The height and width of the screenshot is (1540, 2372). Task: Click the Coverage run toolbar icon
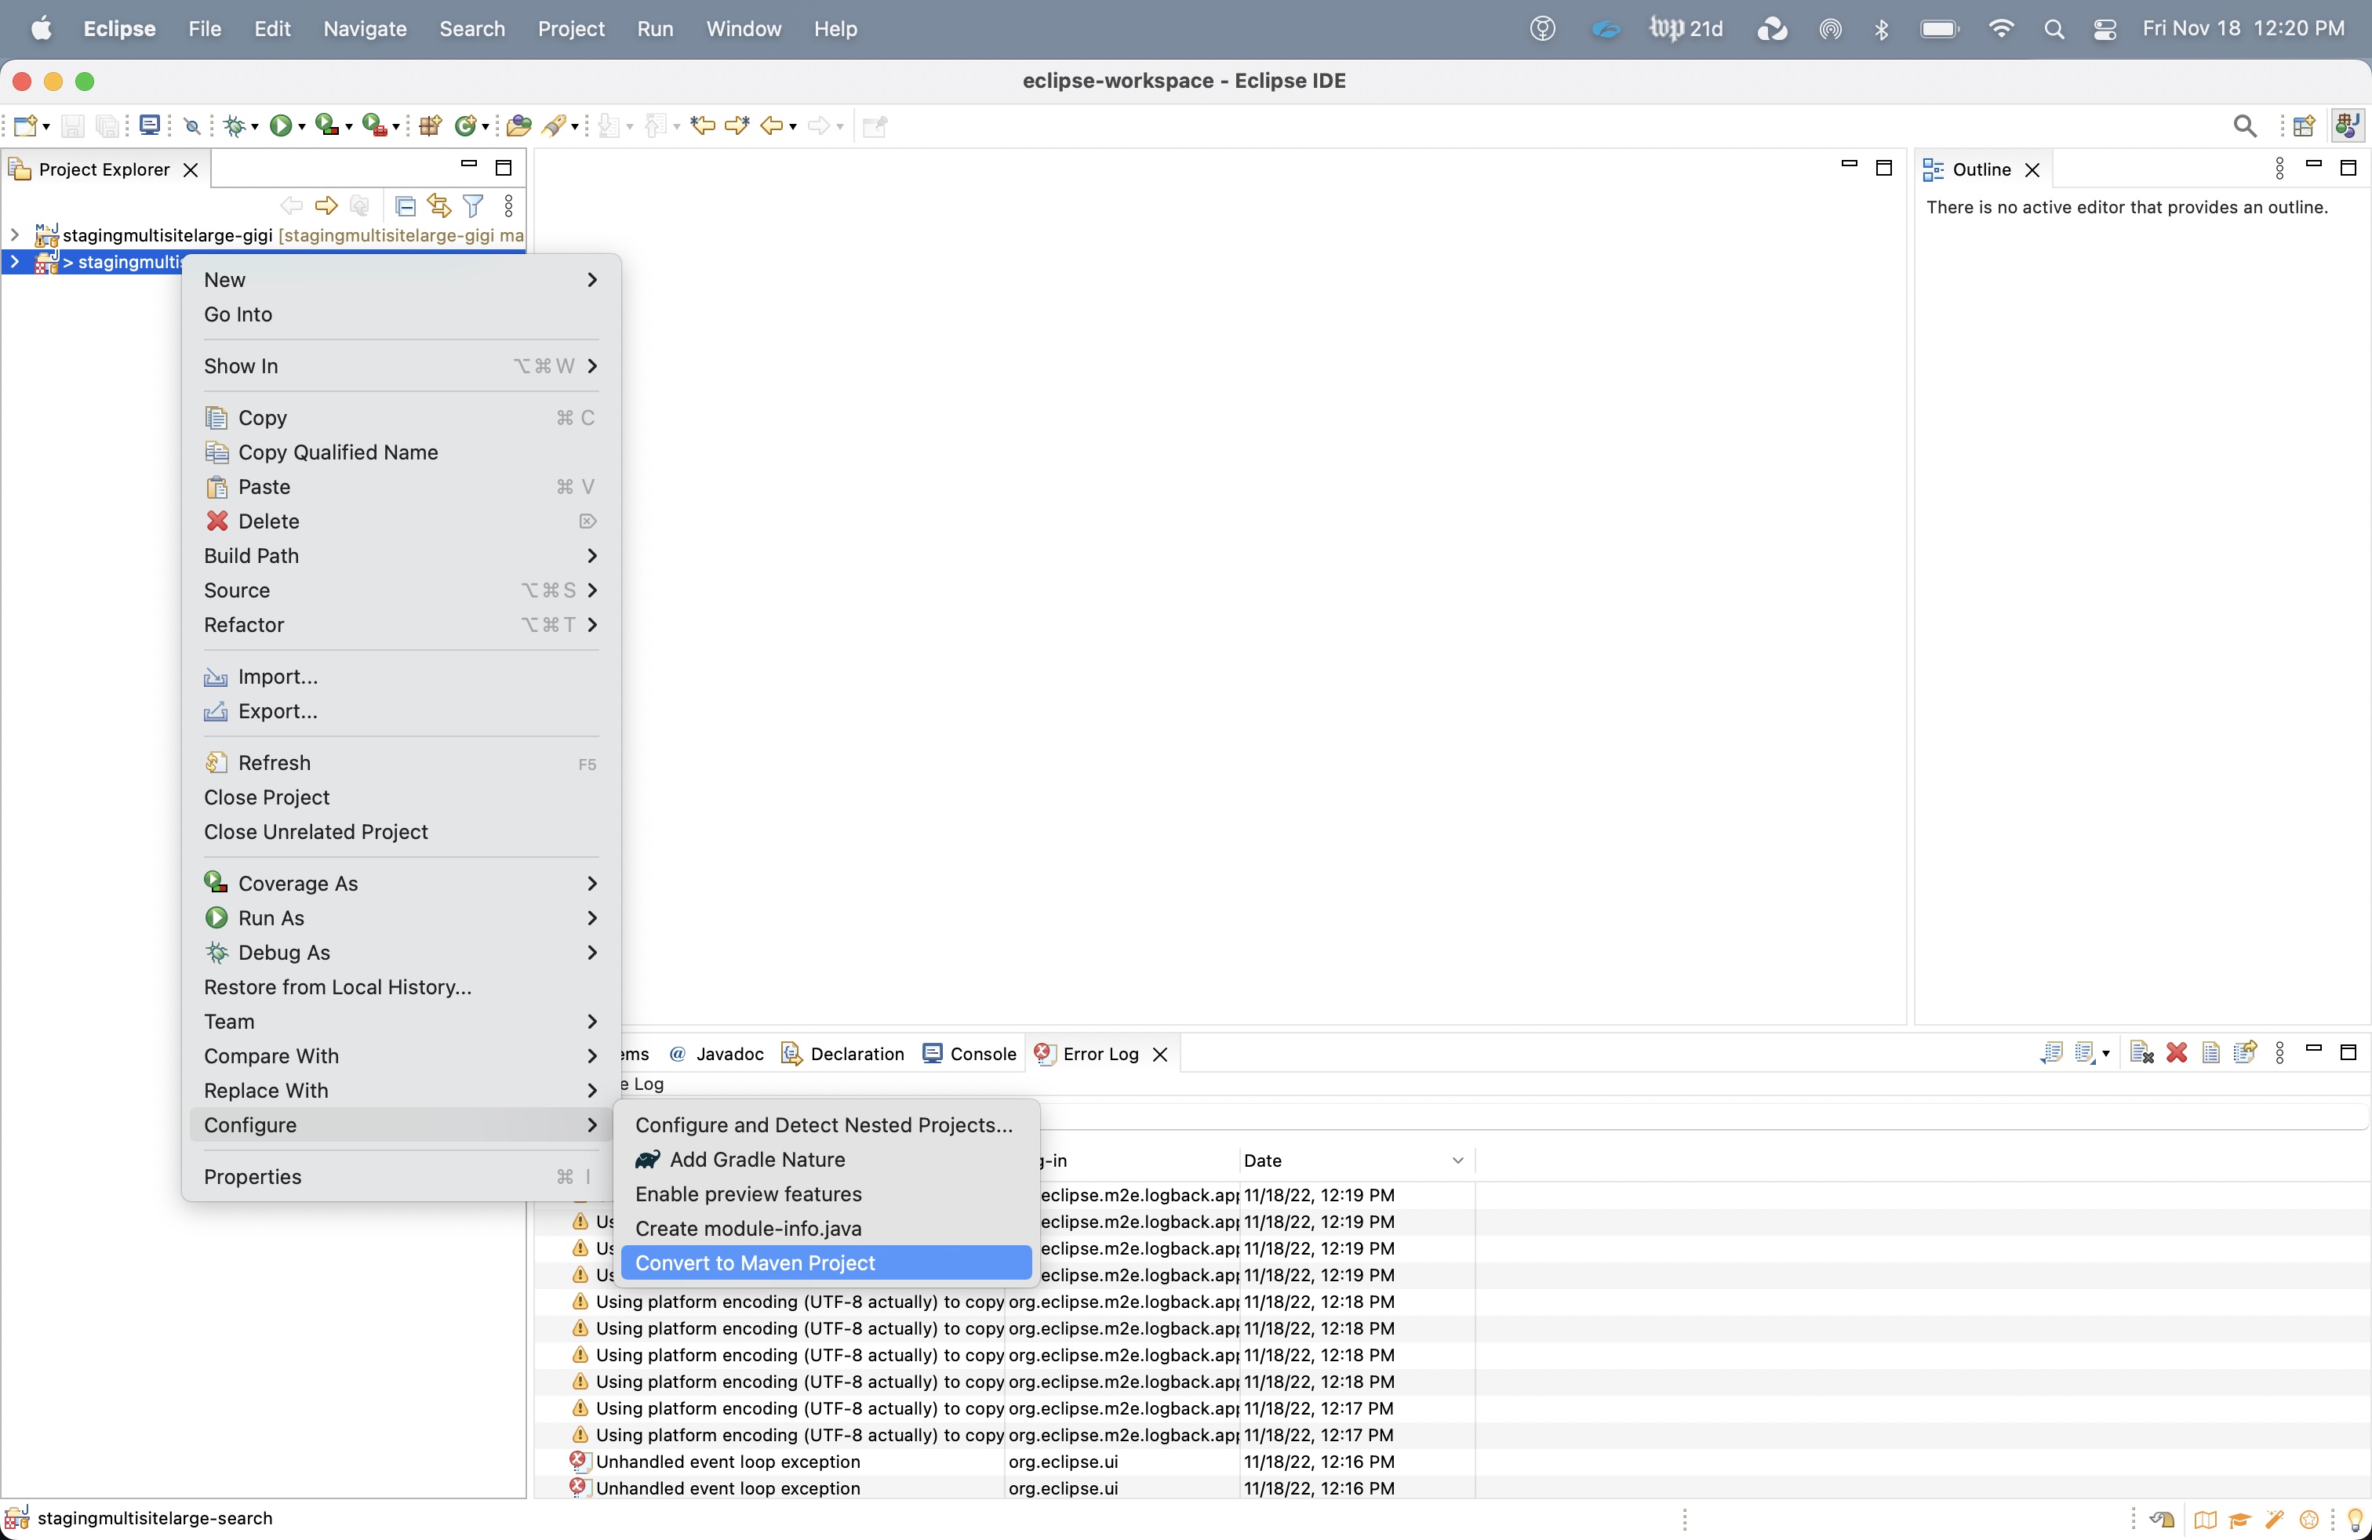[326, 125]
